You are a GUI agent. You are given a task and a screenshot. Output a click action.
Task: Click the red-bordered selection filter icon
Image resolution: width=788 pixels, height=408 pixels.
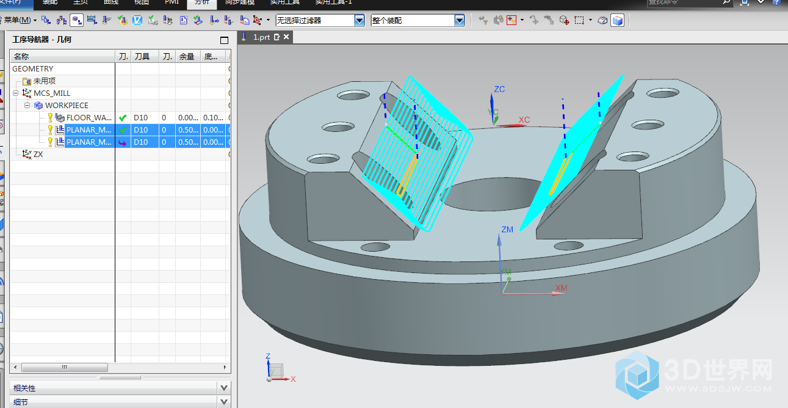click(x=511, y=20)
